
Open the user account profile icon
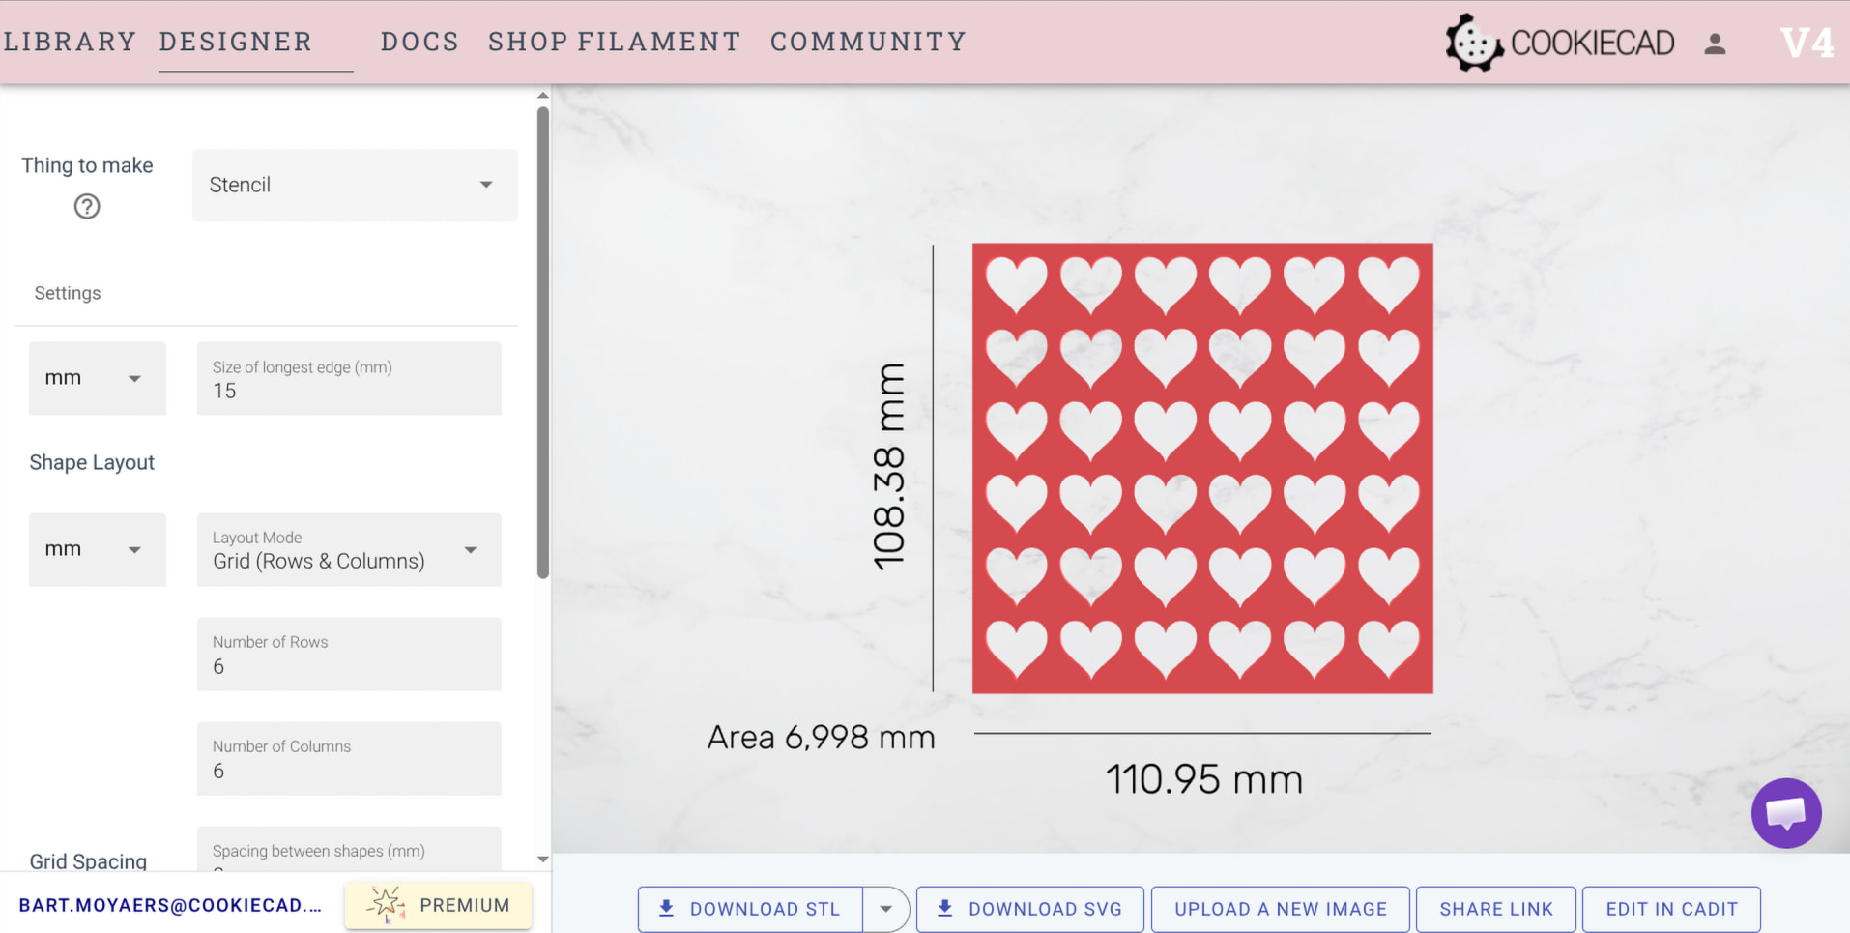[1715, 44]
